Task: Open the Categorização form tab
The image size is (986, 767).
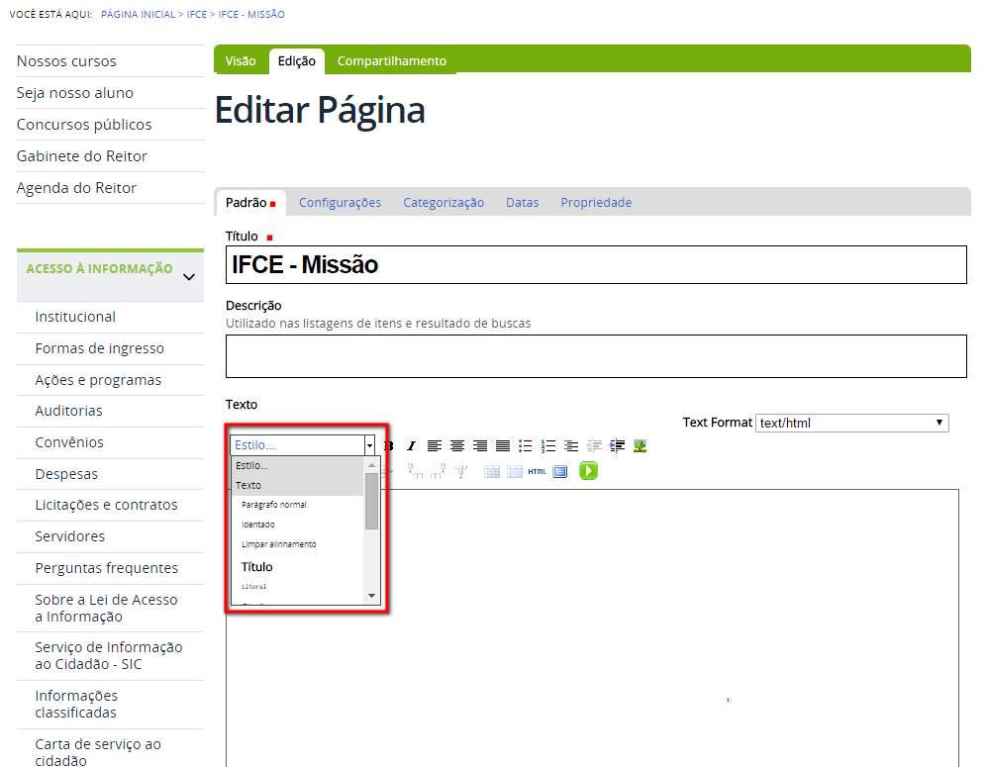Action: [x=444, y=203]
